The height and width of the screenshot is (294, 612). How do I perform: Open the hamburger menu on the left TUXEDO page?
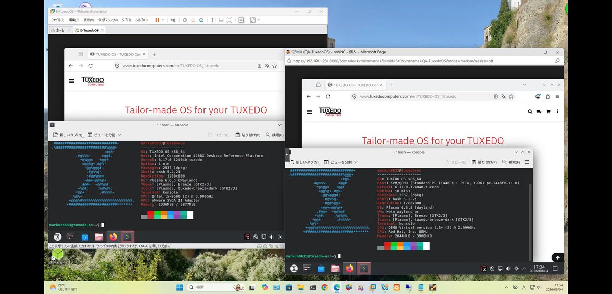[72, 81]
